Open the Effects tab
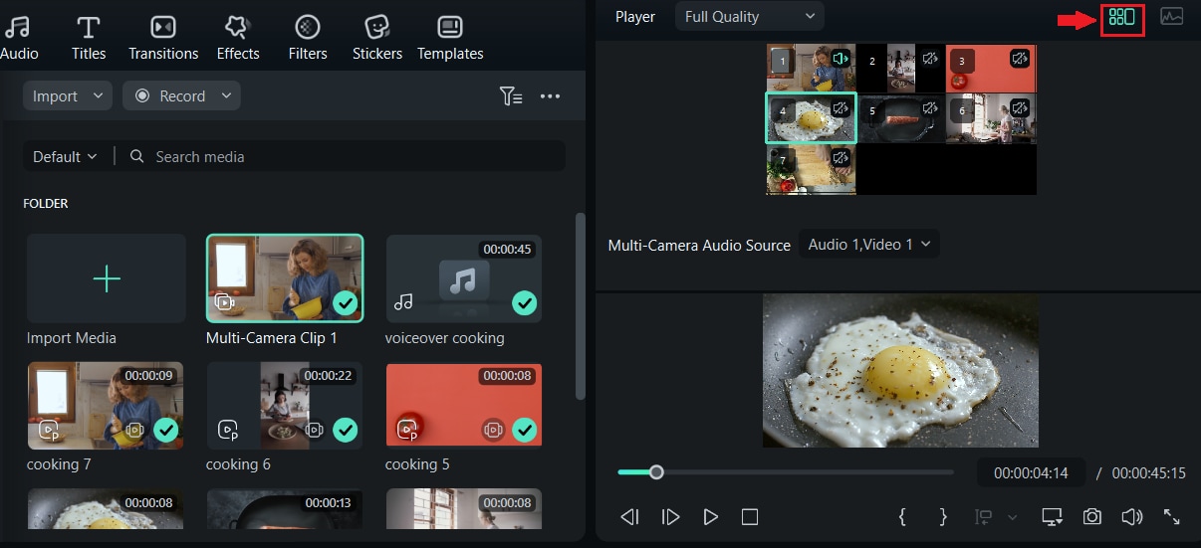Screen dimensions: 1201x548 pyautogui.click(x=237, y=38)
